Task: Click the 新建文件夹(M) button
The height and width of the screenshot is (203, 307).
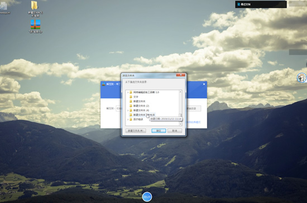Action: 136,131
